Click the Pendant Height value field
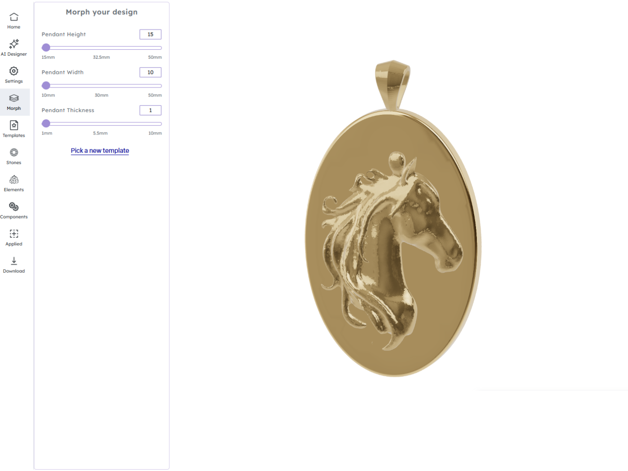The height and width of the screenshot is (471, 628). 150,35
